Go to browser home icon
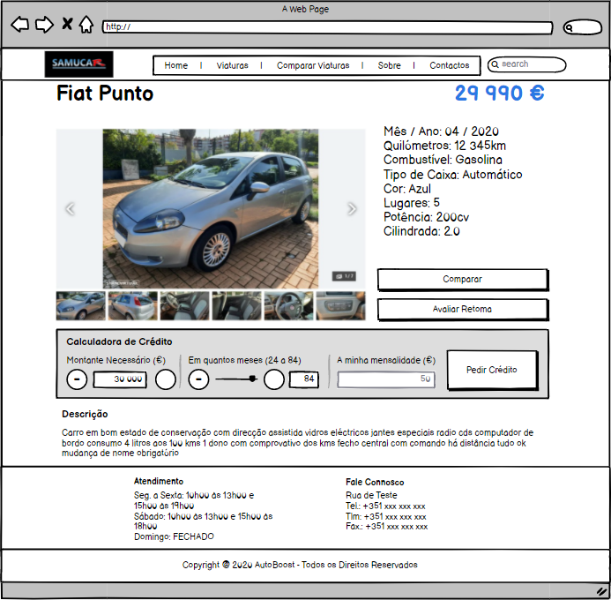Screen dimensions: 611x600 coord(86,25)
